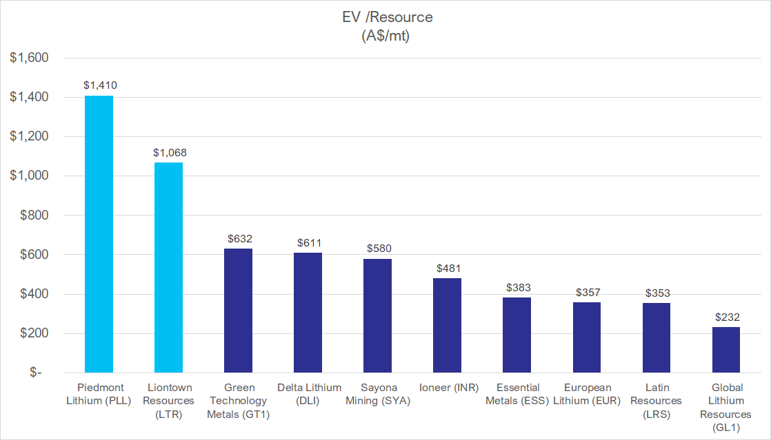Click the Green Technology Metals bar
The width and height of the screenshot is (771, 440).
pos(238,311)
